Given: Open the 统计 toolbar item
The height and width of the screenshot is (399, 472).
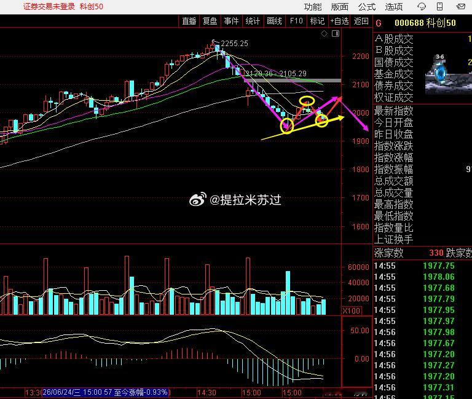Looking at the screenshot, I should coord(253,21).
